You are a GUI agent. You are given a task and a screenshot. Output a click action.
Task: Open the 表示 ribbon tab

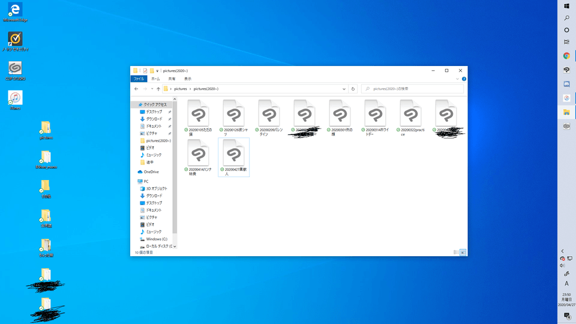click(x=188, y=79)
